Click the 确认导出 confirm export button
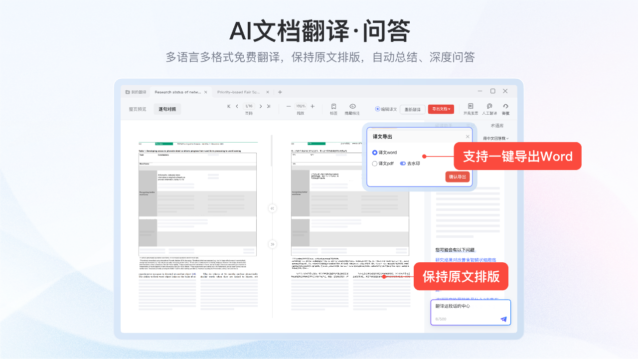Image resolution: width=638 pixels, height=359 pixels. [x=457, y=177]
